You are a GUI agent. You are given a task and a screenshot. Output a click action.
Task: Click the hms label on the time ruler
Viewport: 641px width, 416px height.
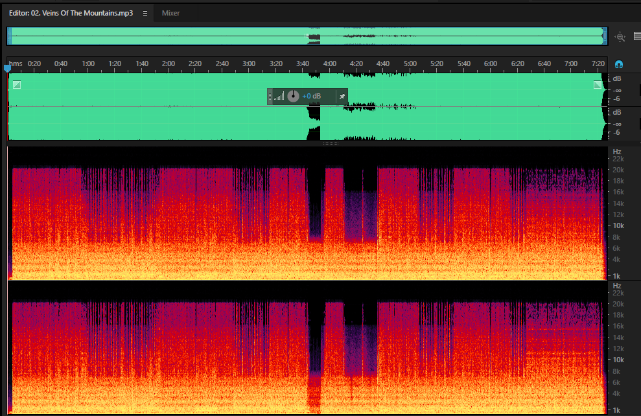[16, 64]
